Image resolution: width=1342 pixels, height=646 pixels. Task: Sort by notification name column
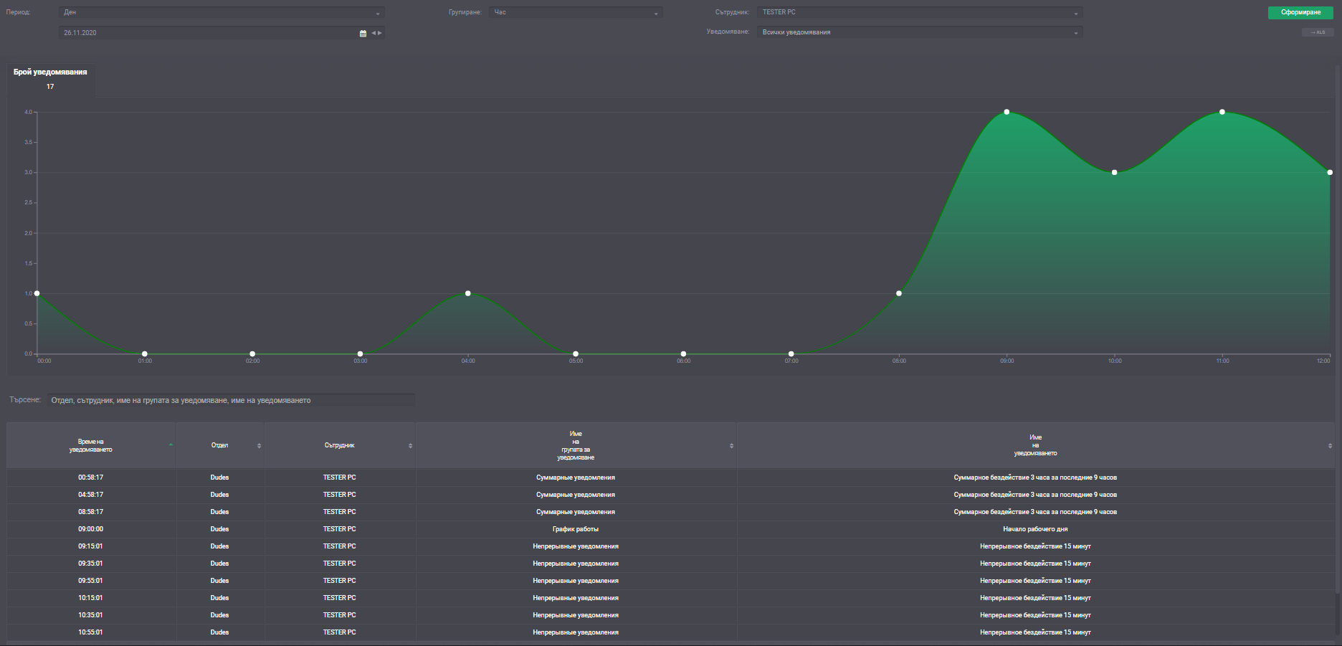(x=1330, y=446)
